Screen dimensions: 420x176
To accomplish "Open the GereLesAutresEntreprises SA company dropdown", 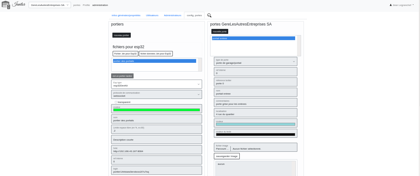I will [50, 5].
